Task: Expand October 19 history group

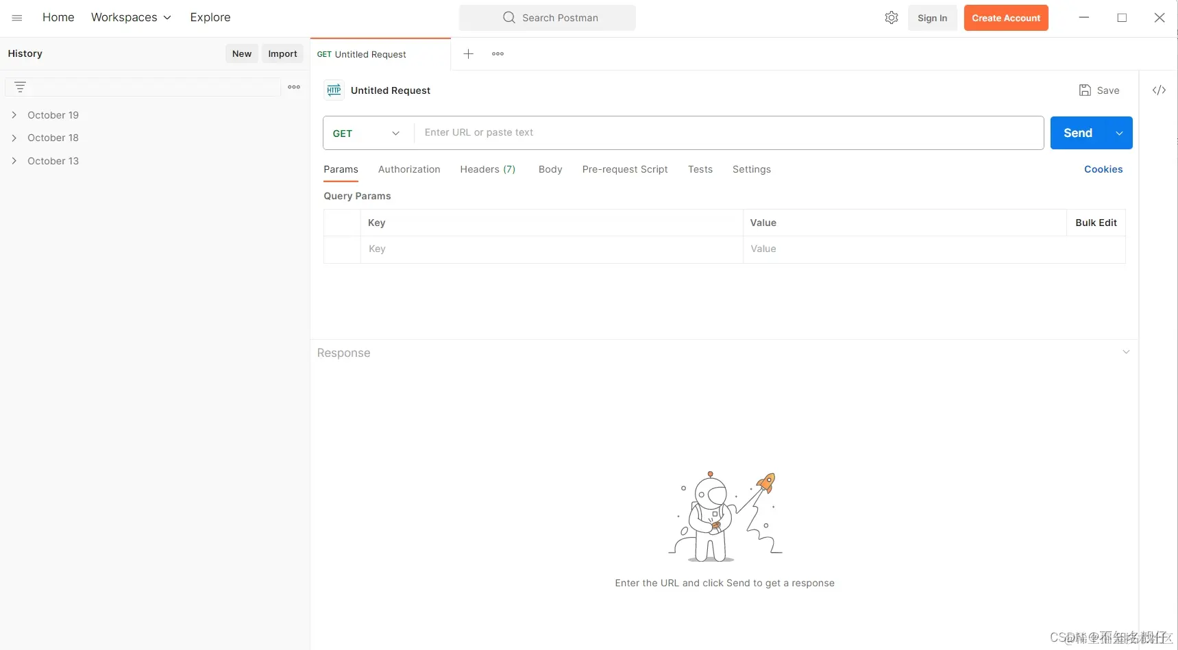Action: pos(14,115)
